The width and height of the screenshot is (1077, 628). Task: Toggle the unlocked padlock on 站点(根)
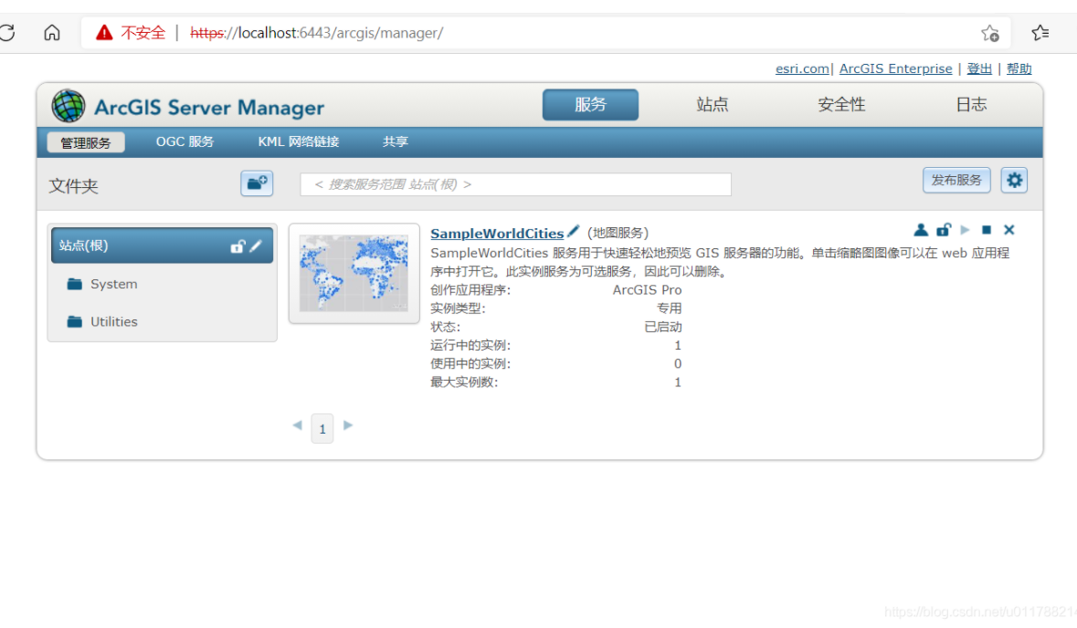pos(238,245)
